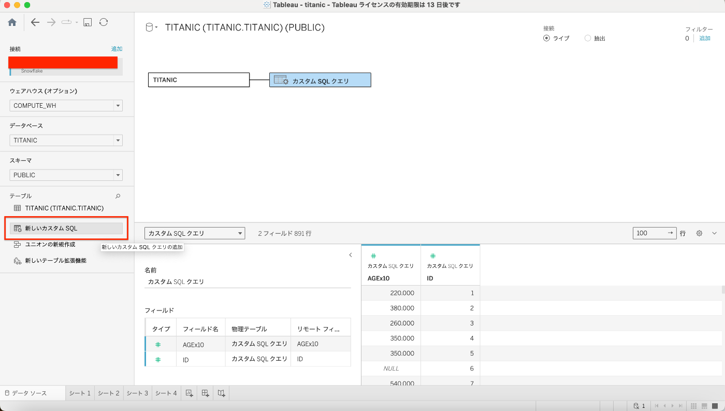Select the 抽出 connection radio button
Image resolution: width=725 pixels, height=411 pixels.
pos(588,38)
